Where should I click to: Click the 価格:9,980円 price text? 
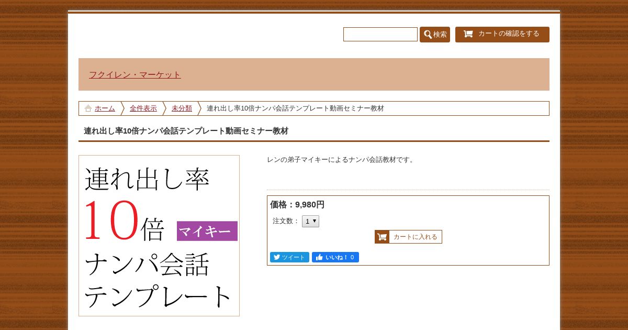pos(297,205)
